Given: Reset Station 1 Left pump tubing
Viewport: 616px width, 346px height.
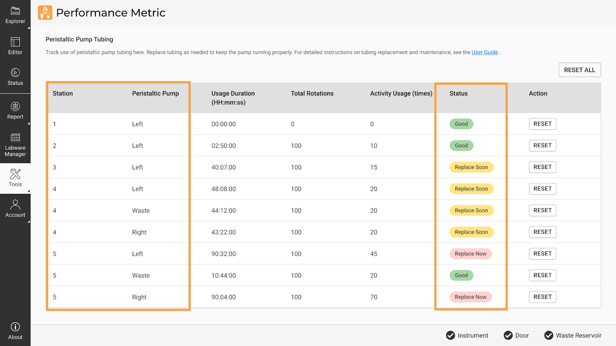Looking at the screenshot, I should (542, 124).
